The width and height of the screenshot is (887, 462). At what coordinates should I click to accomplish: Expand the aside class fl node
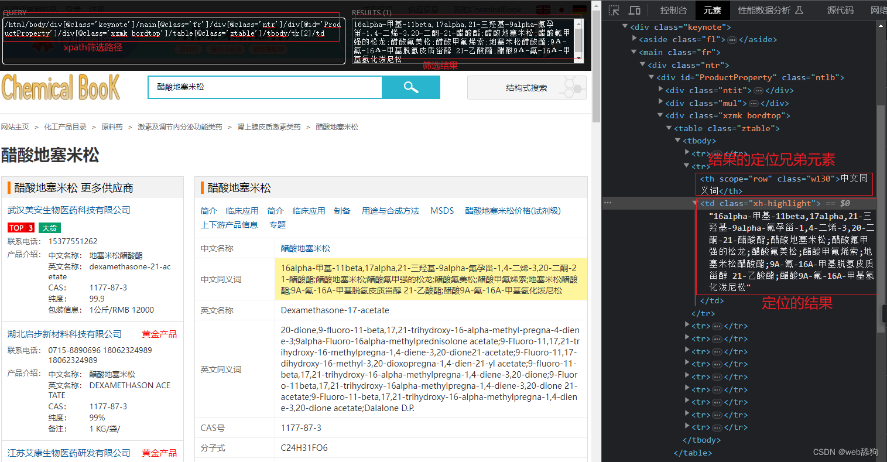(635, 39)
